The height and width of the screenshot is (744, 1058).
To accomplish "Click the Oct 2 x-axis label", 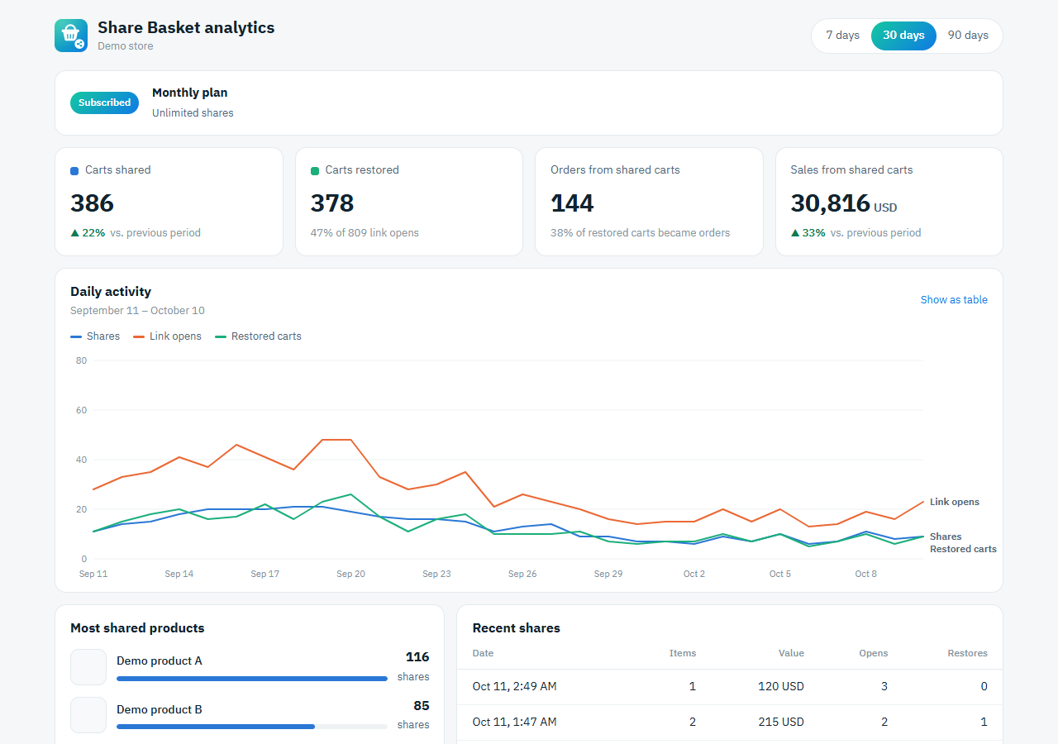I will pyautogui.click(x=694, y=574).
